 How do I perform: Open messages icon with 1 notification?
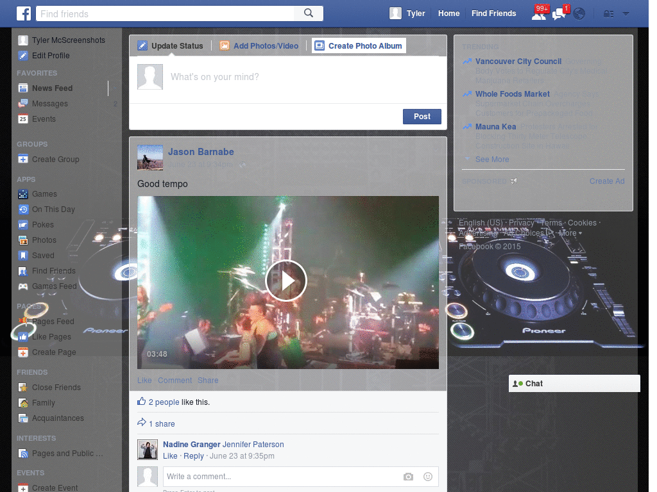(x=560, y=13)
